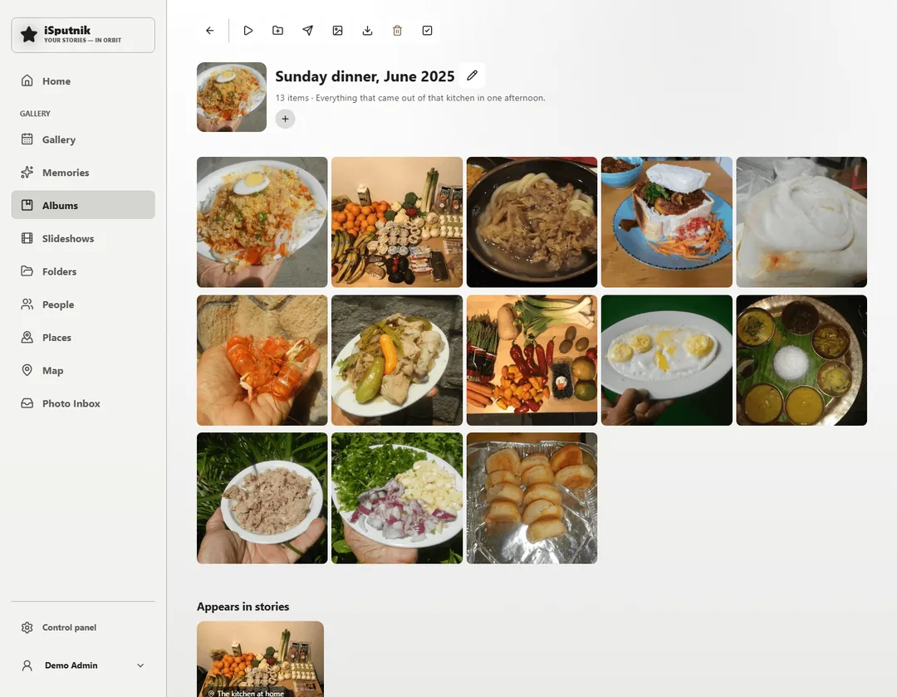The image size is (897, 697).
Task: Open Slideshows from the sidebar
Action: [x=83, y=238]
